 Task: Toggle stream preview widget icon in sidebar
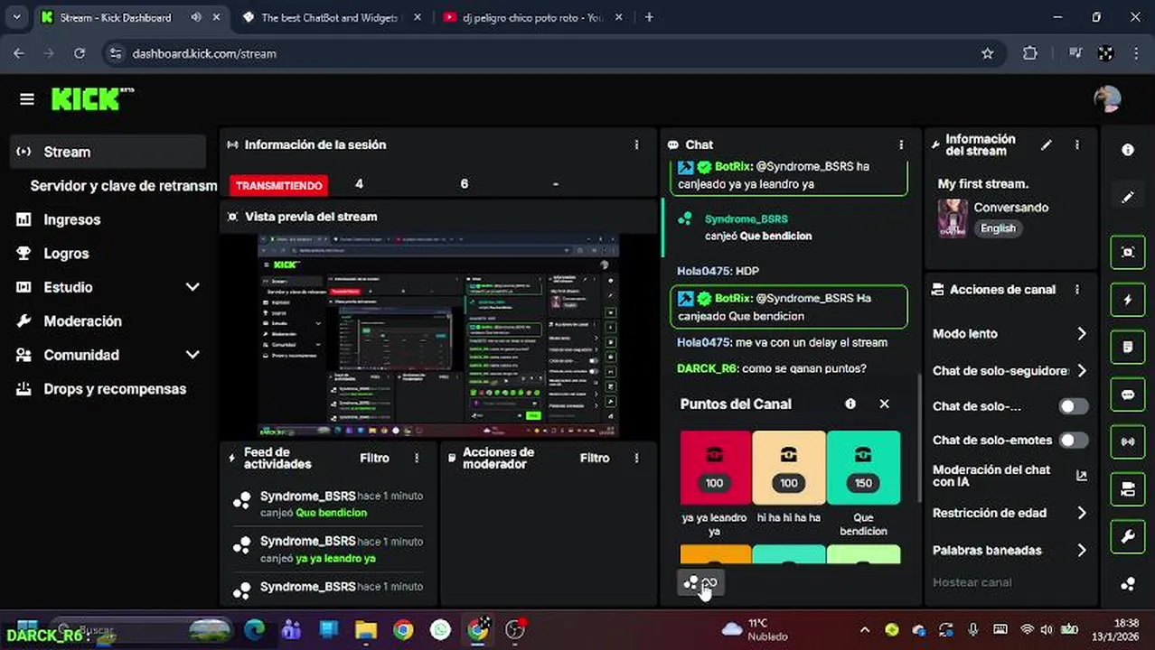click(x=1128, y=253)
